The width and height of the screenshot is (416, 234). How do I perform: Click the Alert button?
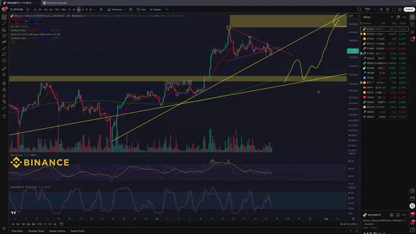click(x=141, y=10)
